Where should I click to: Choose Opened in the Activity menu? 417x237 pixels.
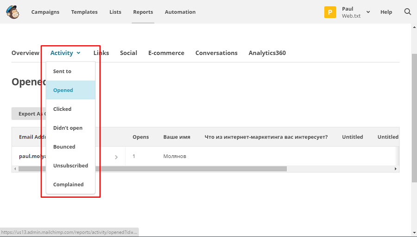(70, 90)
